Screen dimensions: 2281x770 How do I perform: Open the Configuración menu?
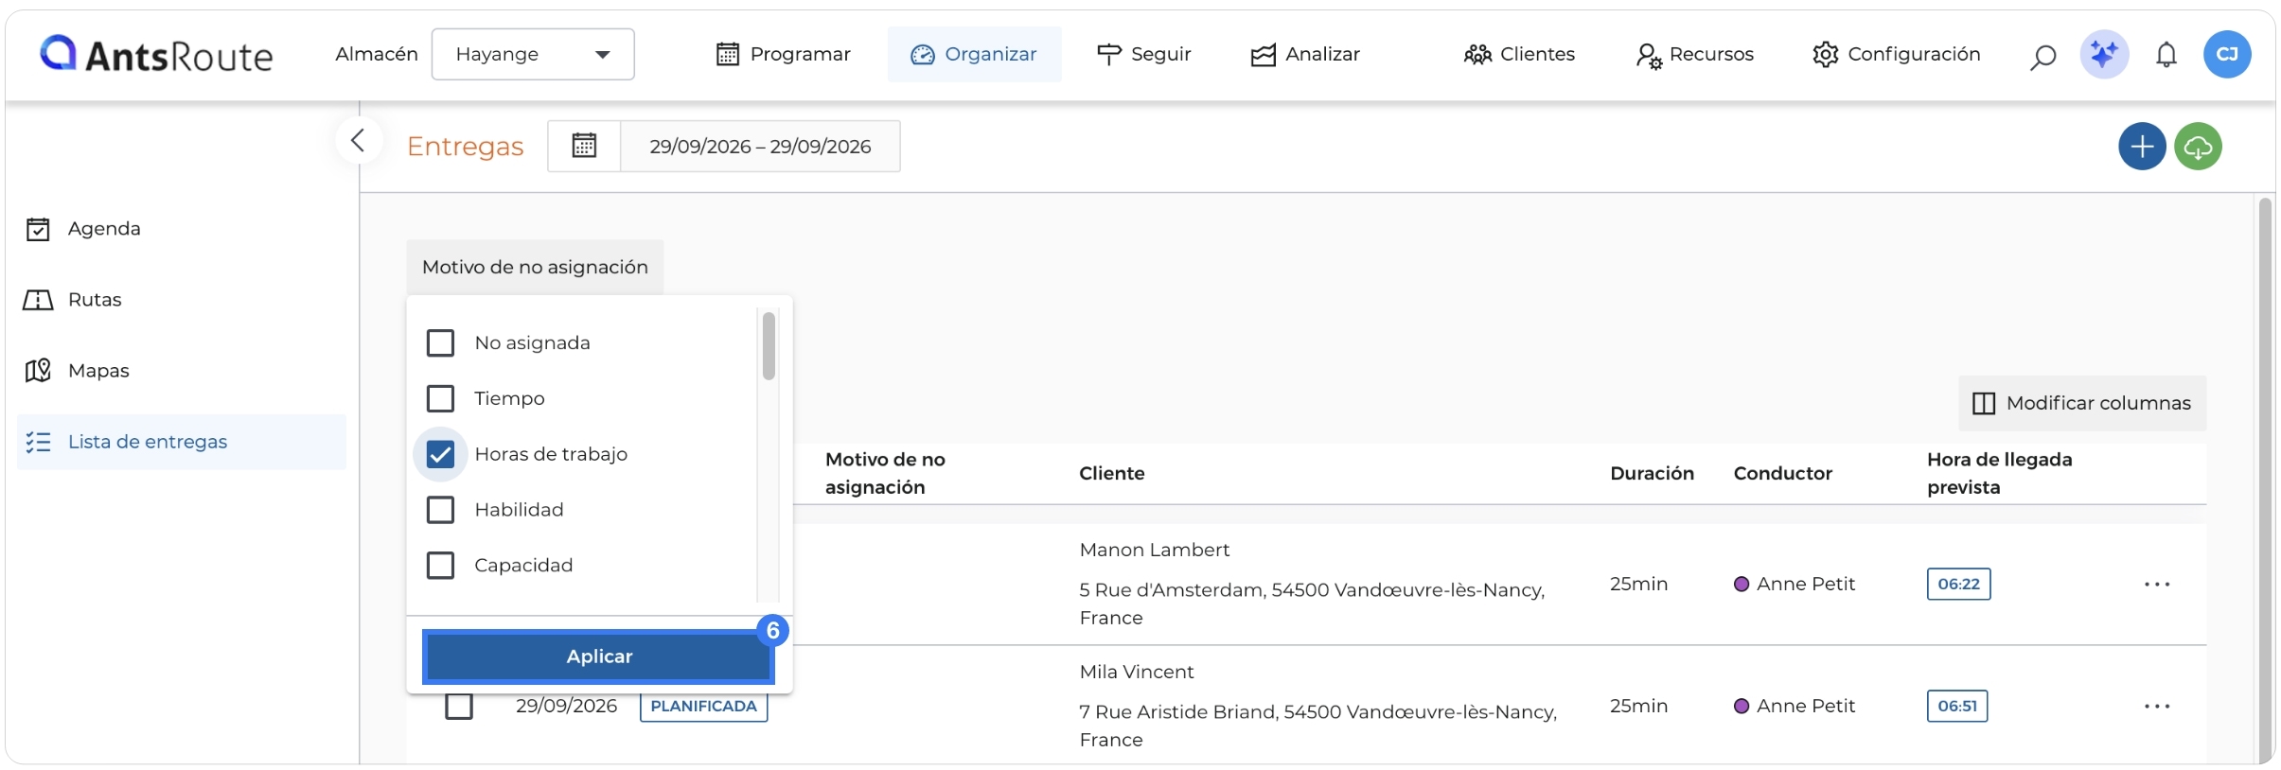[x=1896, y=54]
